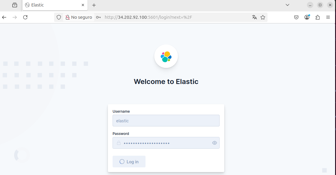Expand the list all tabs dropdown
This screenshot has width=336, height=175.
[x=287, y=5]
